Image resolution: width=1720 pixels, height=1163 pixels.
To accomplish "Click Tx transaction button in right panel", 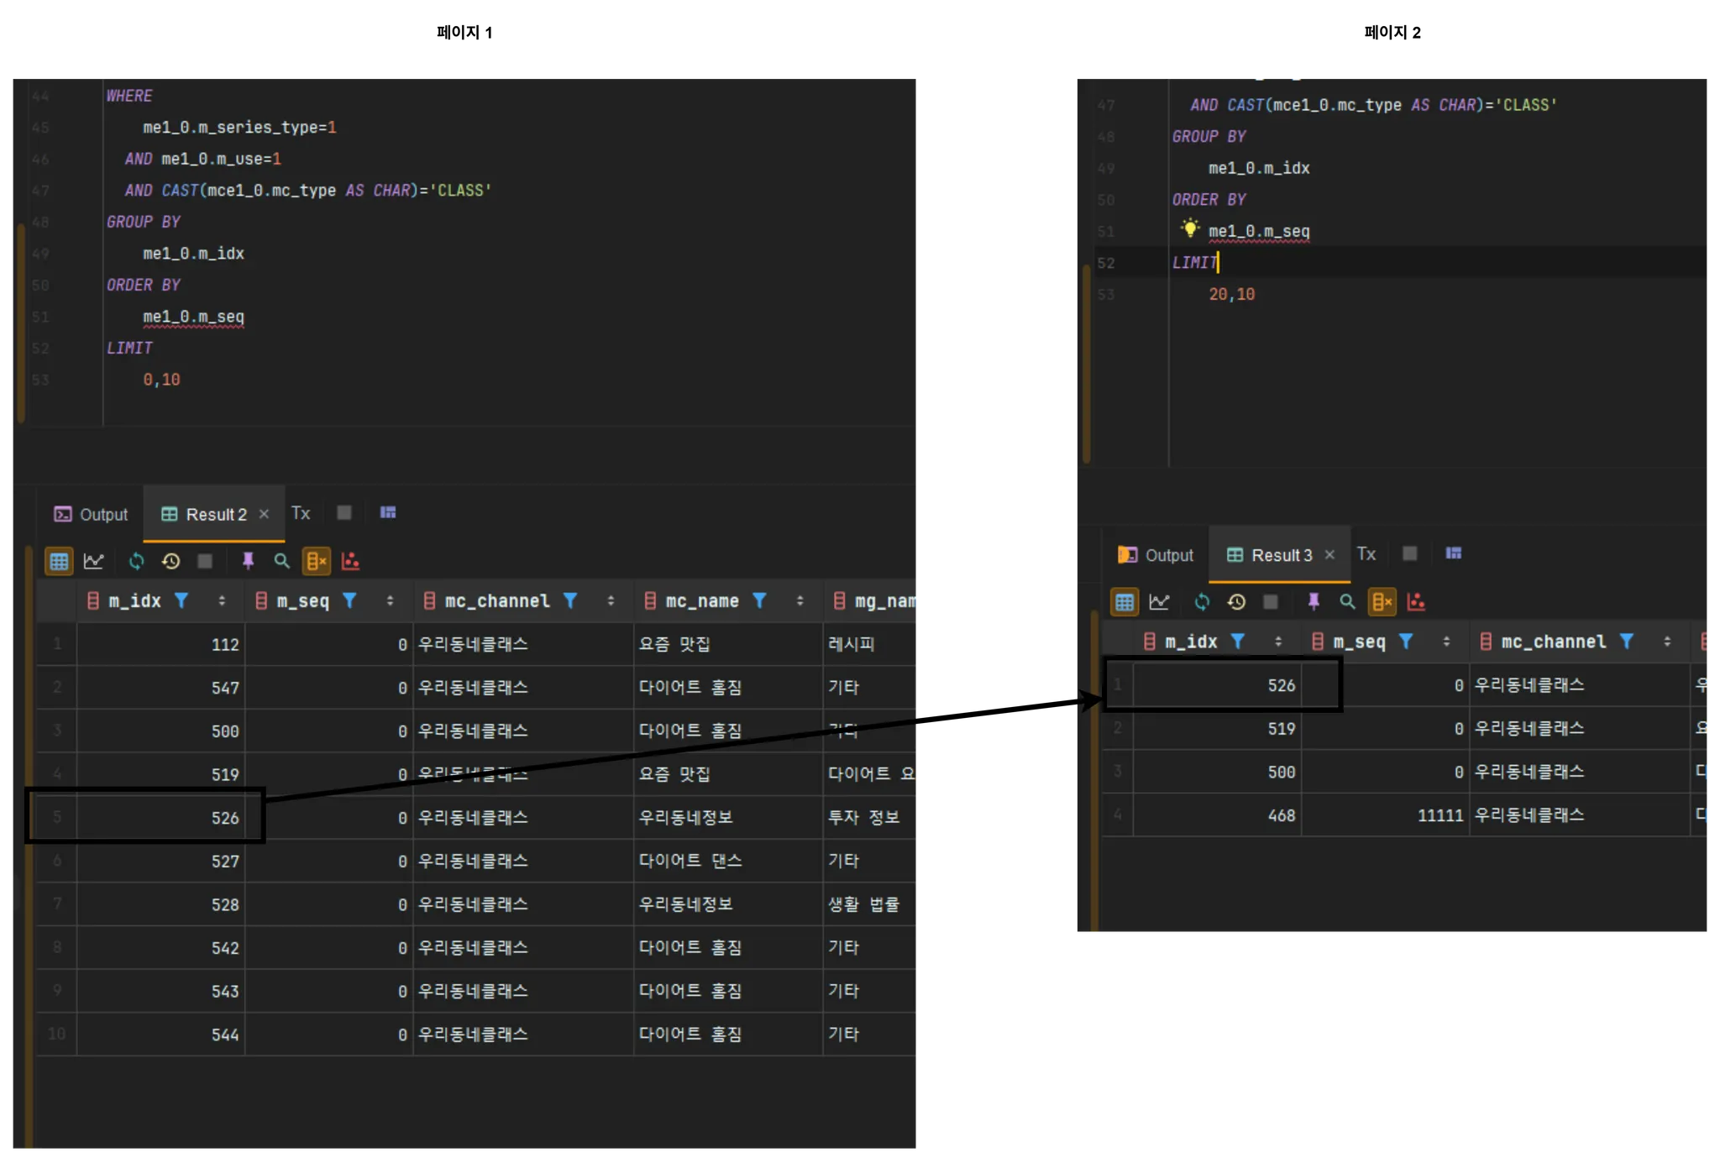I will click(x=1366, y=554).
